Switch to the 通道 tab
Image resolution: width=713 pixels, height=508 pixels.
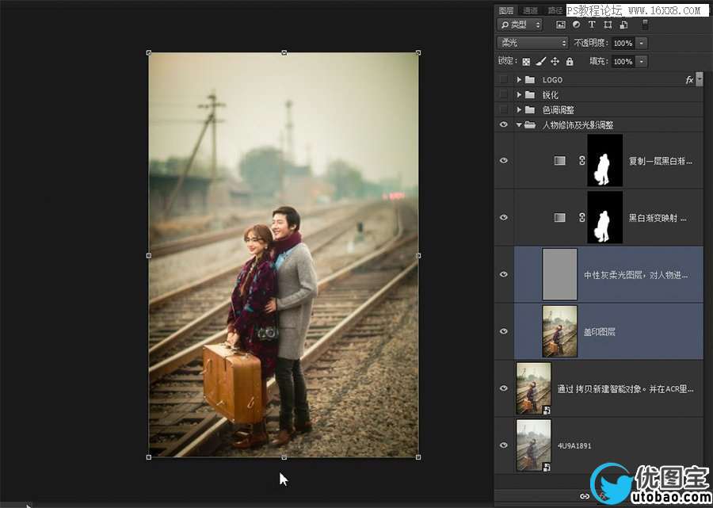point(530,10)
